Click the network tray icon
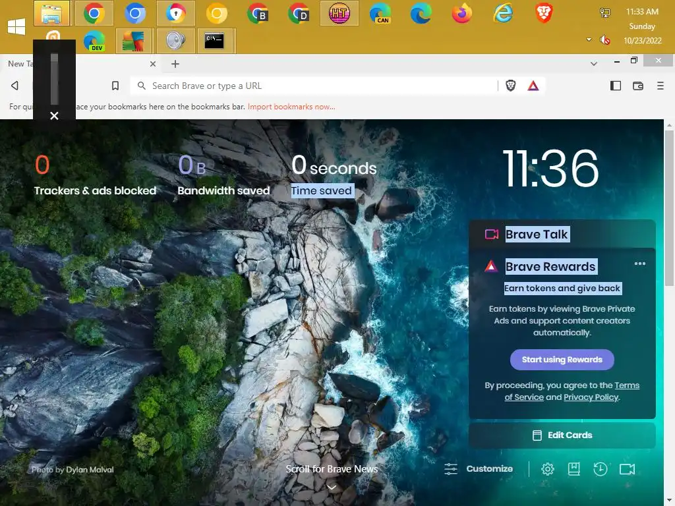This screenshot has height=506, width=675. (x=605, y=13)
